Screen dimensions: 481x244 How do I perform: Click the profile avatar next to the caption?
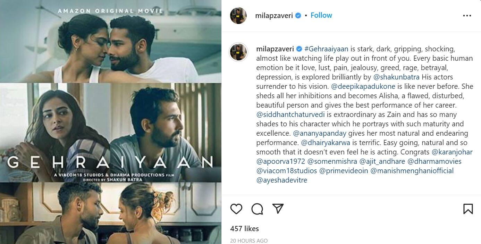click(238, 52)
